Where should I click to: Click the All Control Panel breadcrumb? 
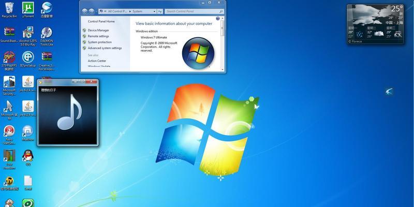[x=117, y=11]
